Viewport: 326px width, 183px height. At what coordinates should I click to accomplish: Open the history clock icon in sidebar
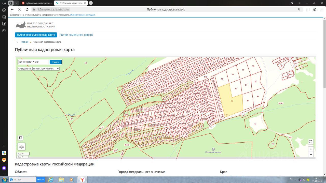(x=4, y=3)
